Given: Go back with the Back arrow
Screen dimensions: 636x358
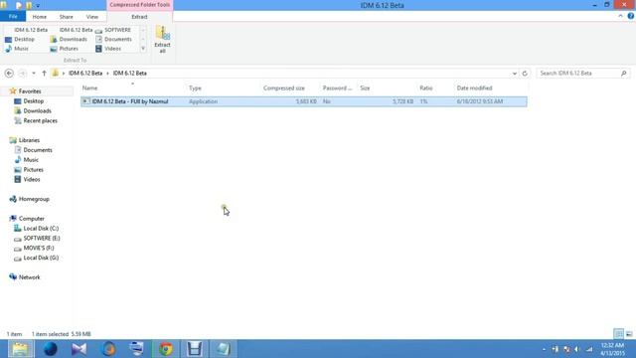Looking at the screenshot, I should [9, 74].
